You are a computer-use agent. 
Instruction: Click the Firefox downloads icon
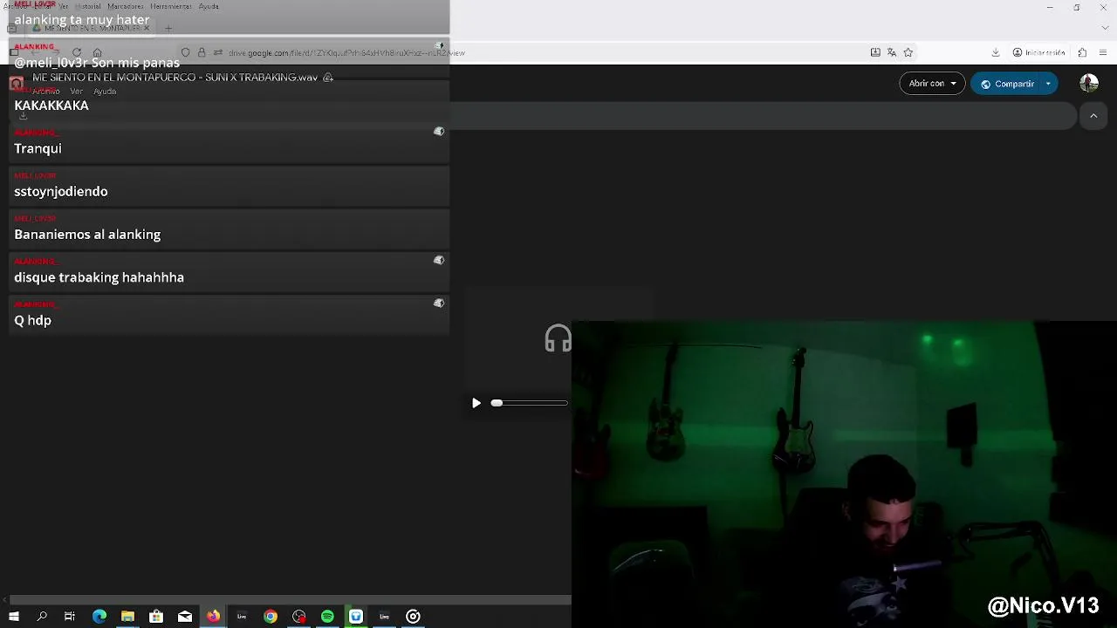pyautogui.click(x=996, y=52)
